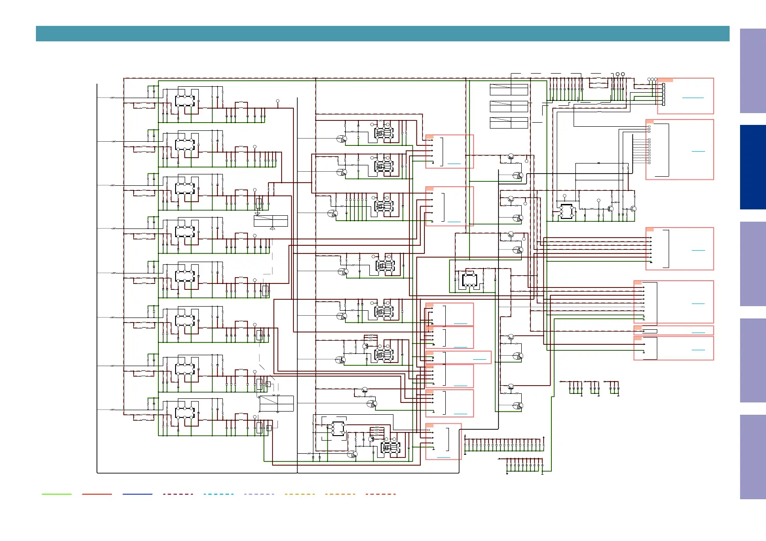Select the cyan dashed legend line

[219, 494]
